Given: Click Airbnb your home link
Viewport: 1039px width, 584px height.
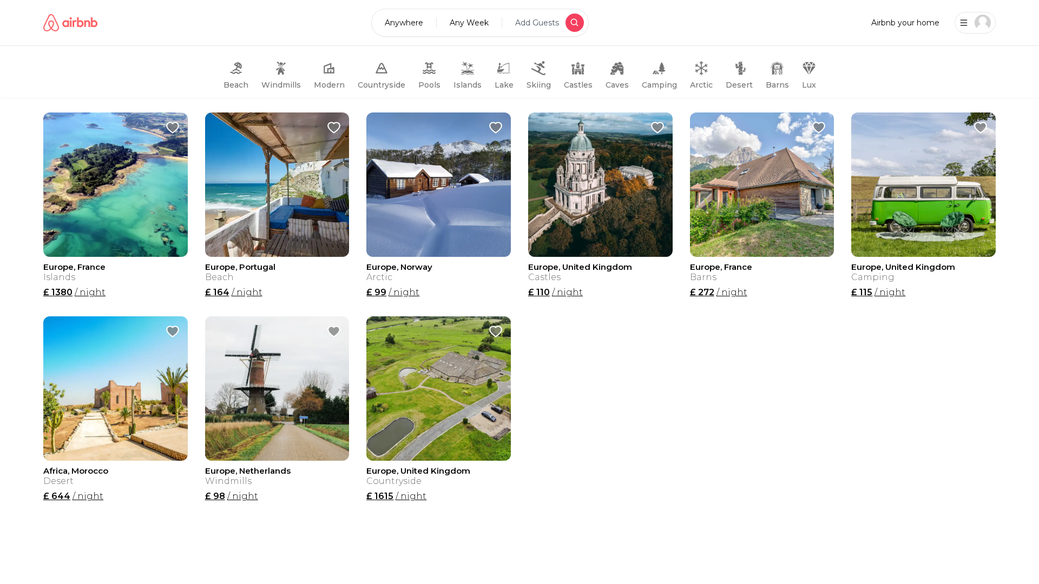Looking at the screenshot, I should click(905, 23).
